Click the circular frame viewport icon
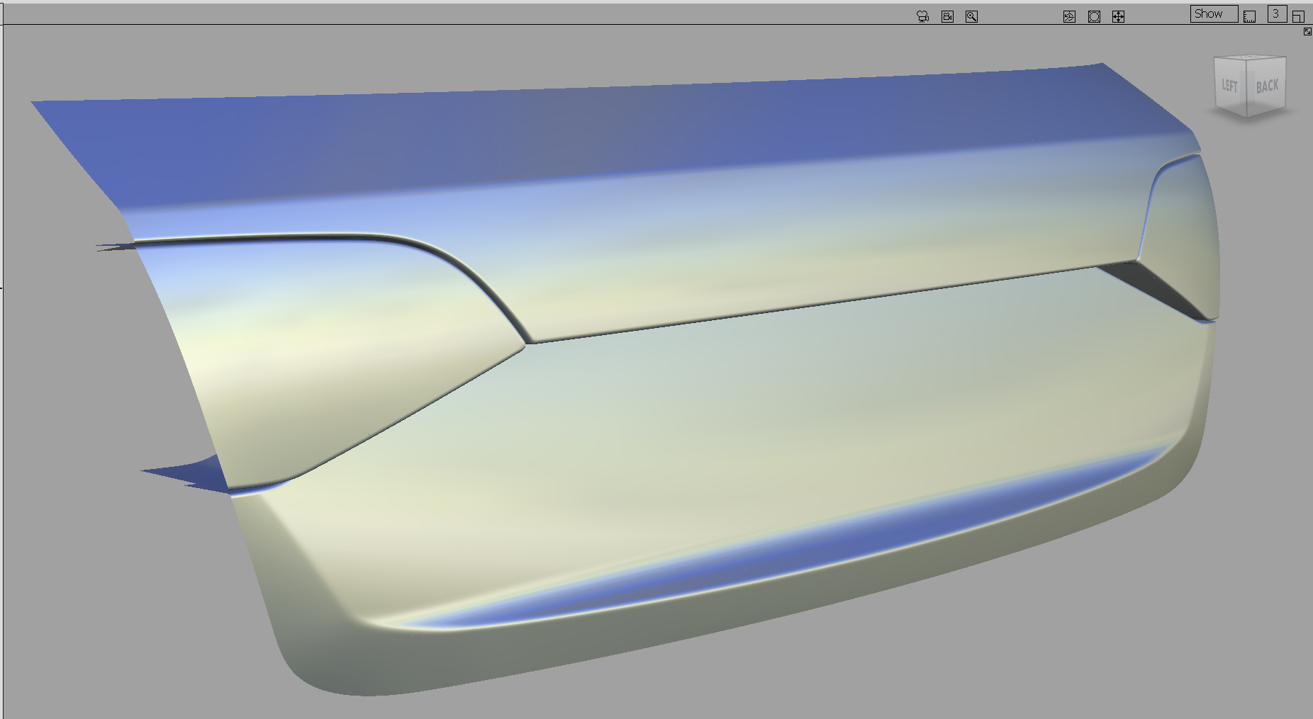The width and height of the screenshot is (1313, 719). click(1094, 17)
